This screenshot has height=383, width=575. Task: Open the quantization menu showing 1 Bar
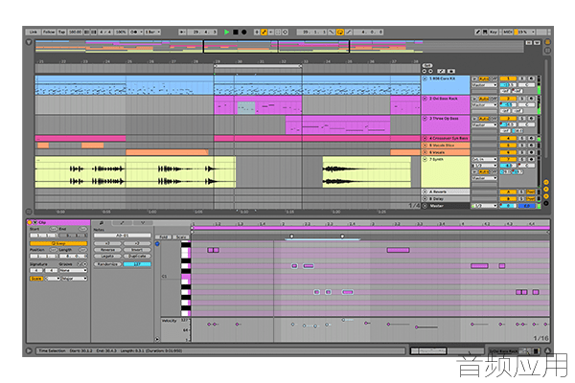[152, 33]
